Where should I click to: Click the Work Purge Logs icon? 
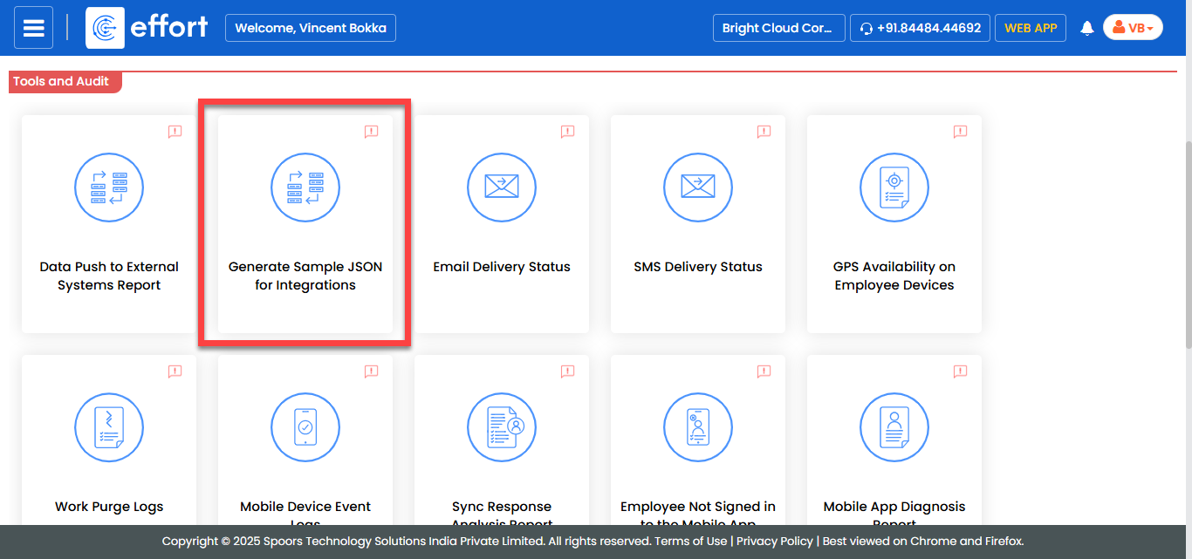[109, 426]
